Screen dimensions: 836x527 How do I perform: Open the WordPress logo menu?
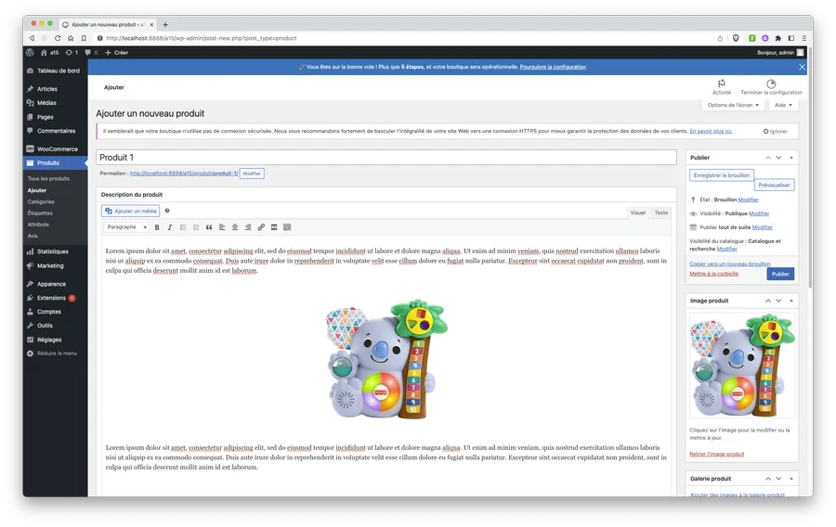click(30, 53)
